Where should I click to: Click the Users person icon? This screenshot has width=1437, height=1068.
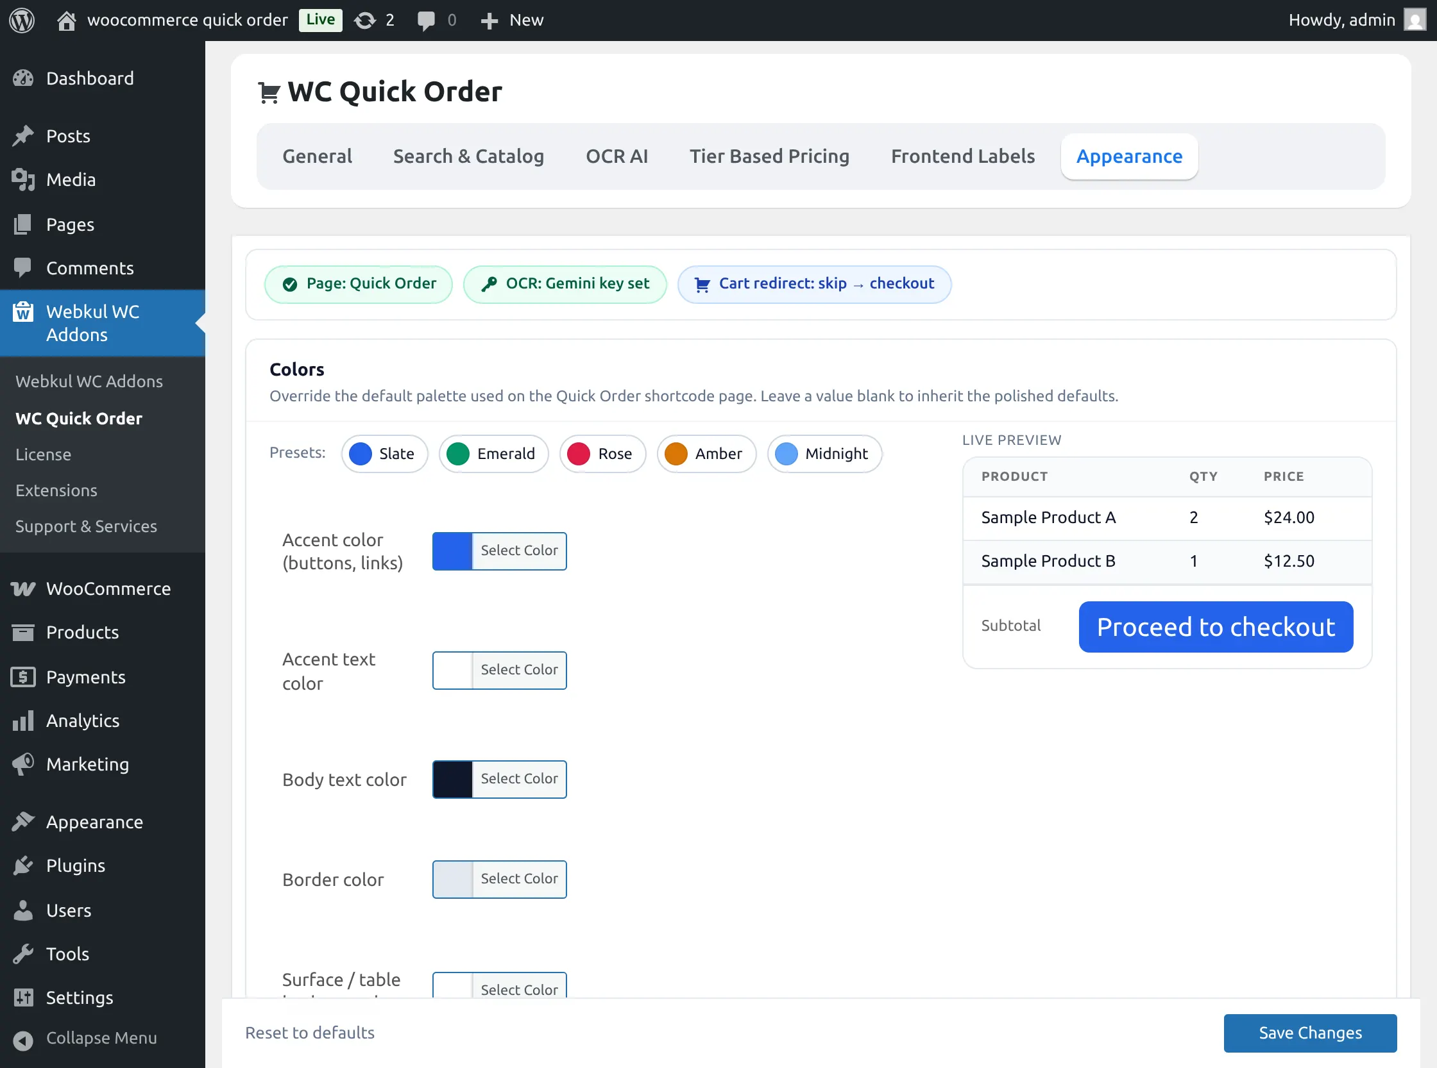pyautogui.click(x=23, y=910)
